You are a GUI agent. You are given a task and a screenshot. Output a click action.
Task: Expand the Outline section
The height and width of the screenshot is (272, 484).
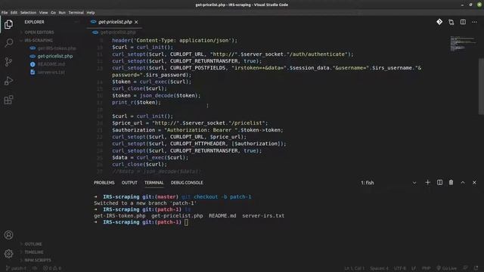click(x=33, y=244)
